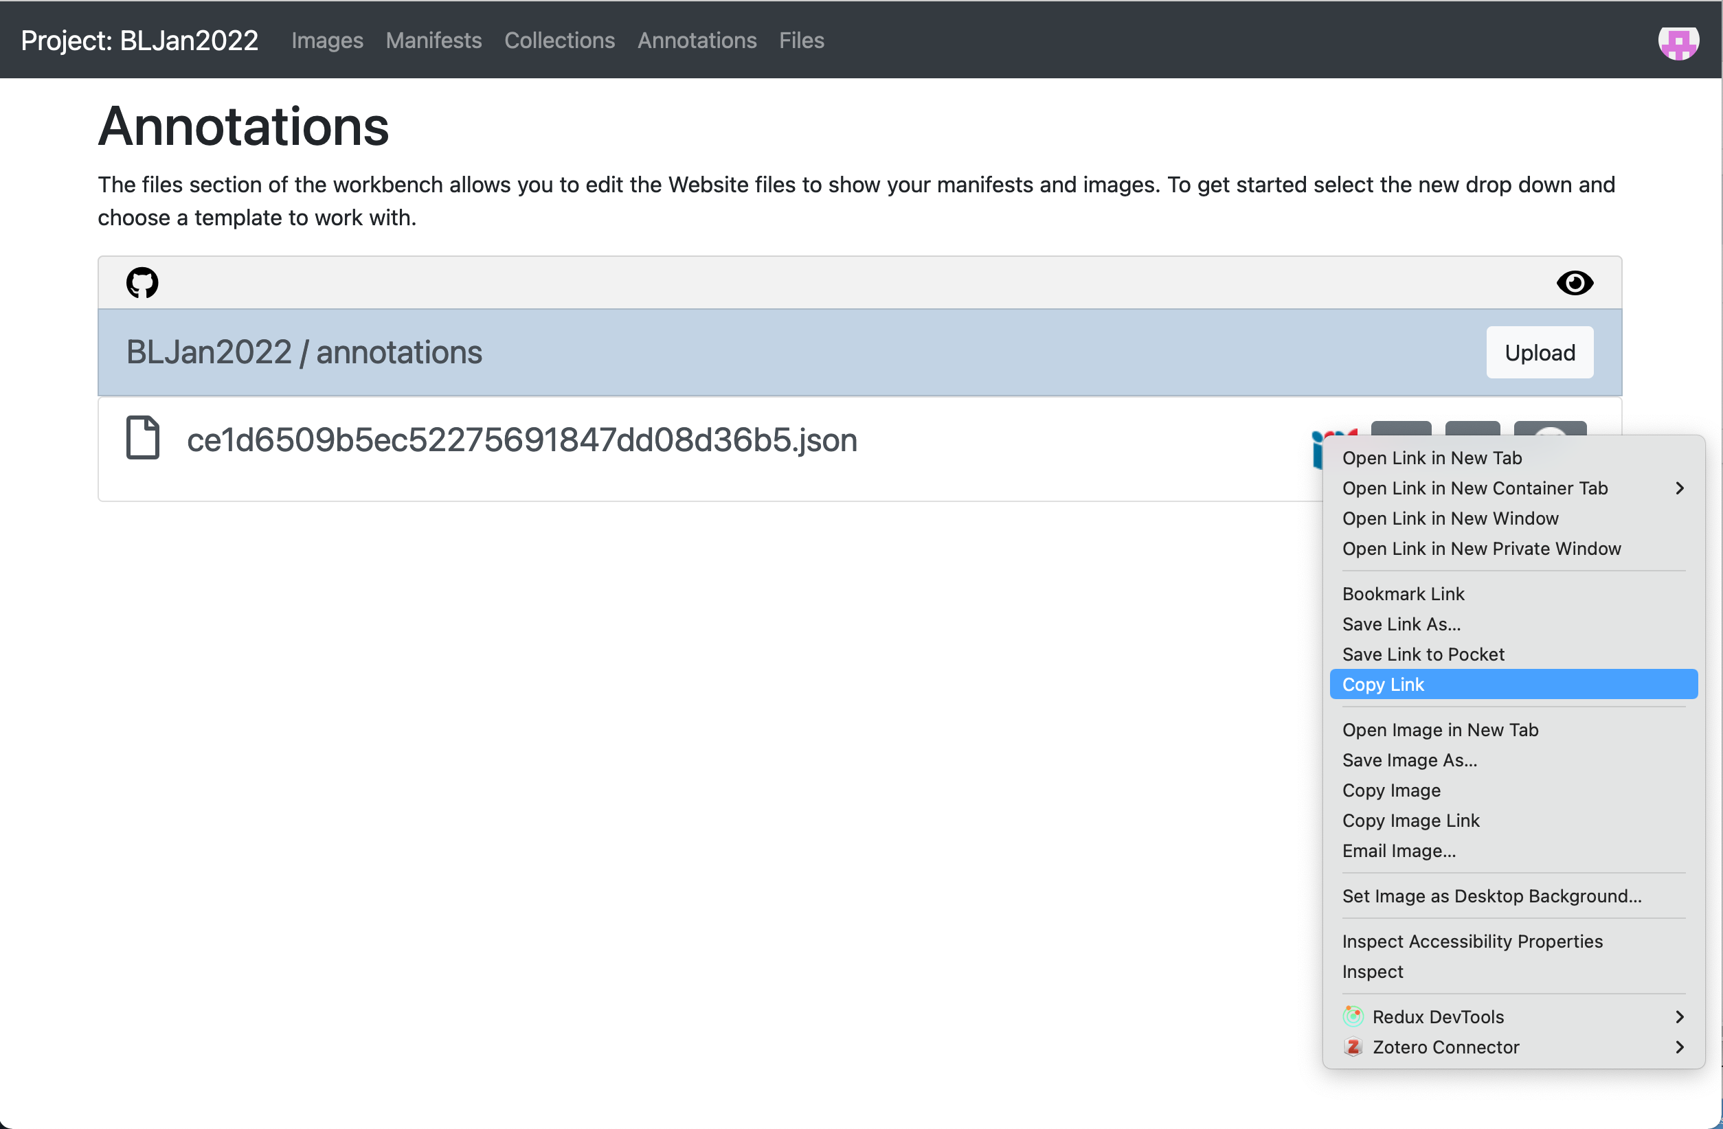This screenshot has height=1129, width=1723.
Task: Toggle the eye preview icon
Action: click(x=1575, y=283)
